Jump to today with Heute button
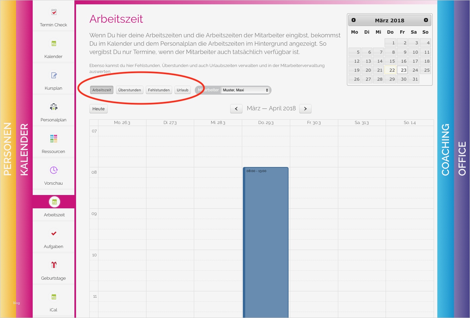The image size is (470, 318). click(98, 109)
